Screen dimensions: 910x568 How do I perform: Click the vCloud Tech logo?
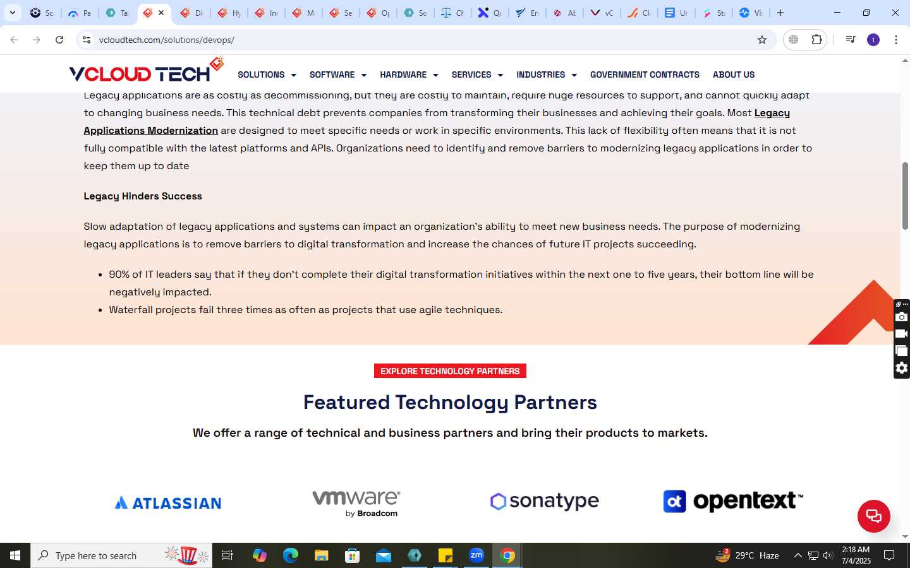coord(147,71)
